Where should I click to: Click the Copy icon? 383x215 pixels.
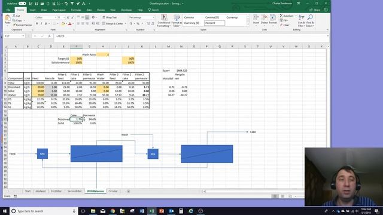14,20
